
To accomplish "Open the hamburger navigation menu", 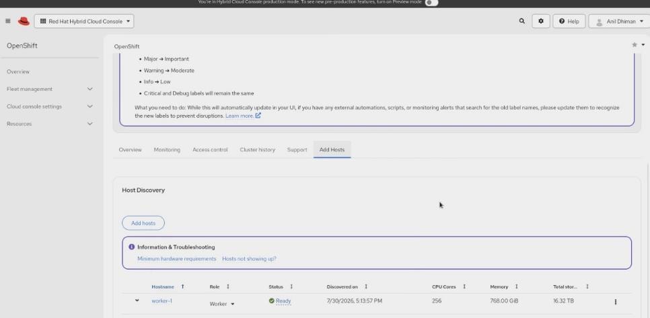I will coord(8,21).
